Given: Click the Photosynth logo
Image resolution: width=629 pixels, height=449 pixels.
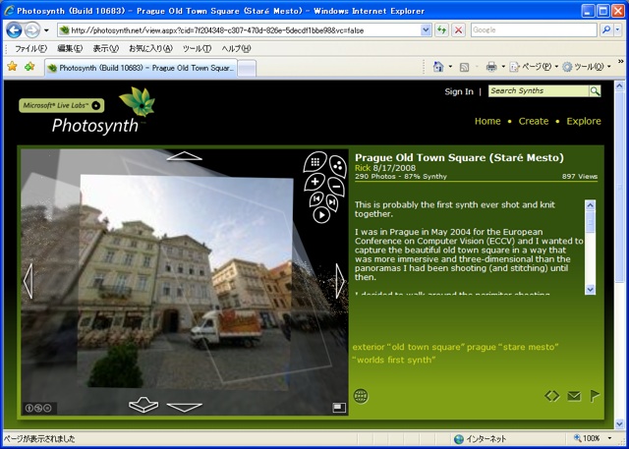Looking at the screenshot, I should click(103, 111).
